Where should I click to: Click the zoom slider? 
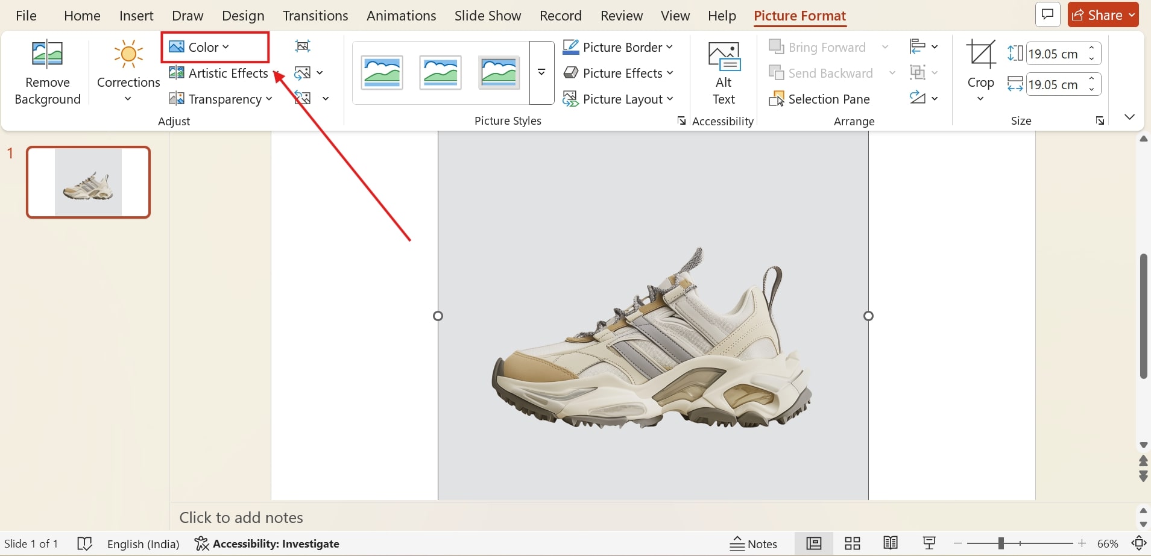tap(1021, 543)
